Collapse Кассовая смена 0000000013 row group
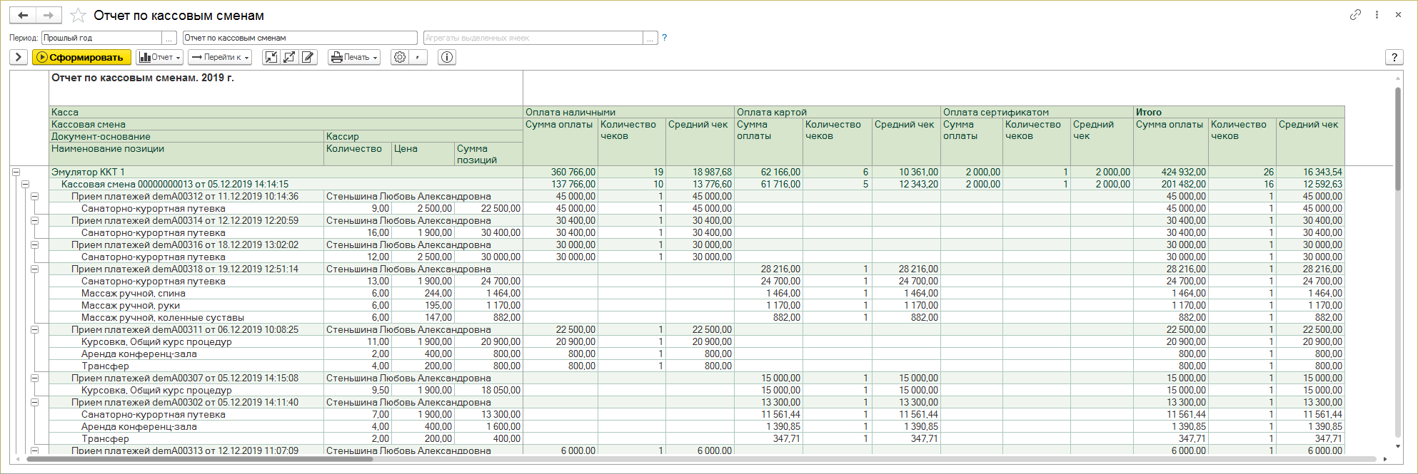The width and height of the screenshot is (1418, 474). (25, 184)
